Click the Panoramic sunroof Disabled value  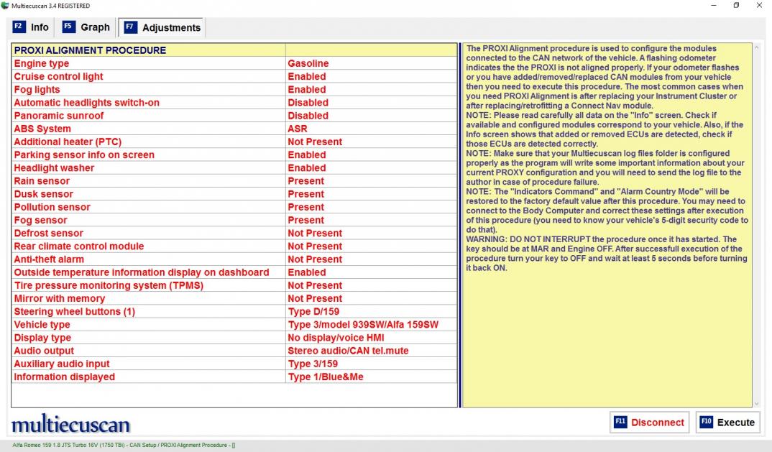point(308,116)
